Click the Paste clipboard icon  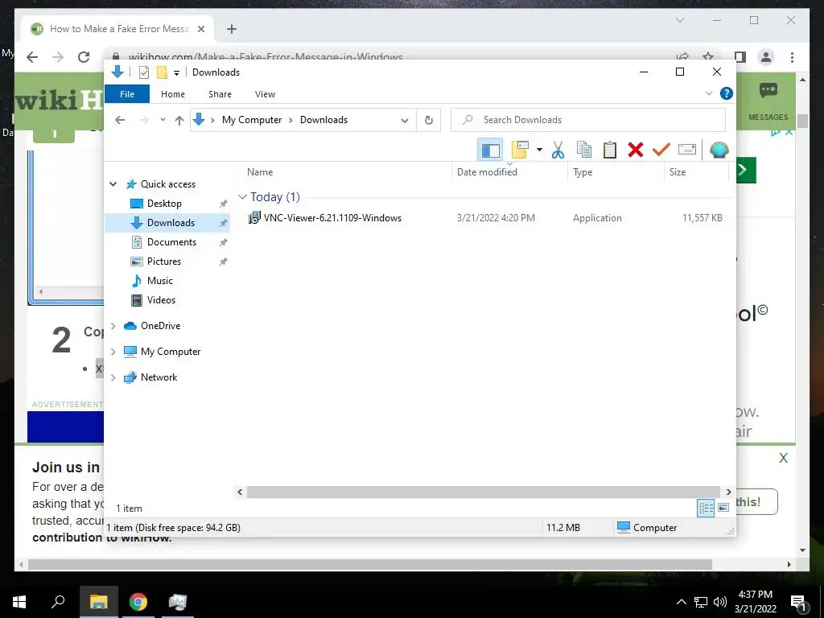tap(610, 150)
